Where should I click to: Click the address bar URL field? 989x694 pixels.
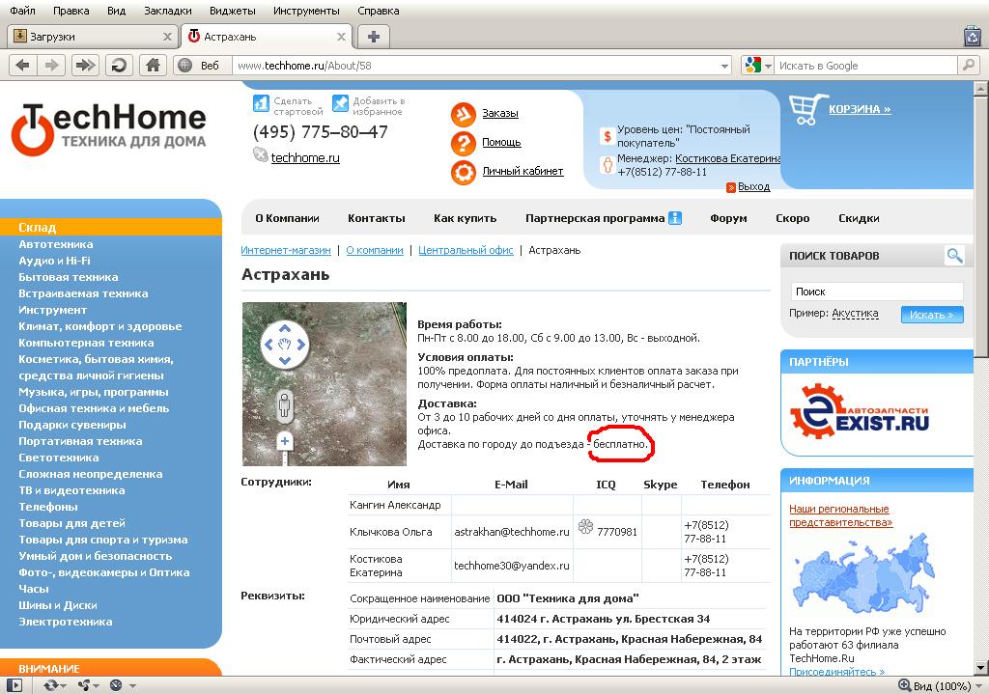click(x=477, y=66)
